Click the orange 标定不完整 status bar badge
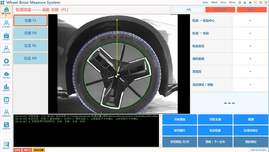The width and height of the screenshot is (269, 152). click(39, 150)
